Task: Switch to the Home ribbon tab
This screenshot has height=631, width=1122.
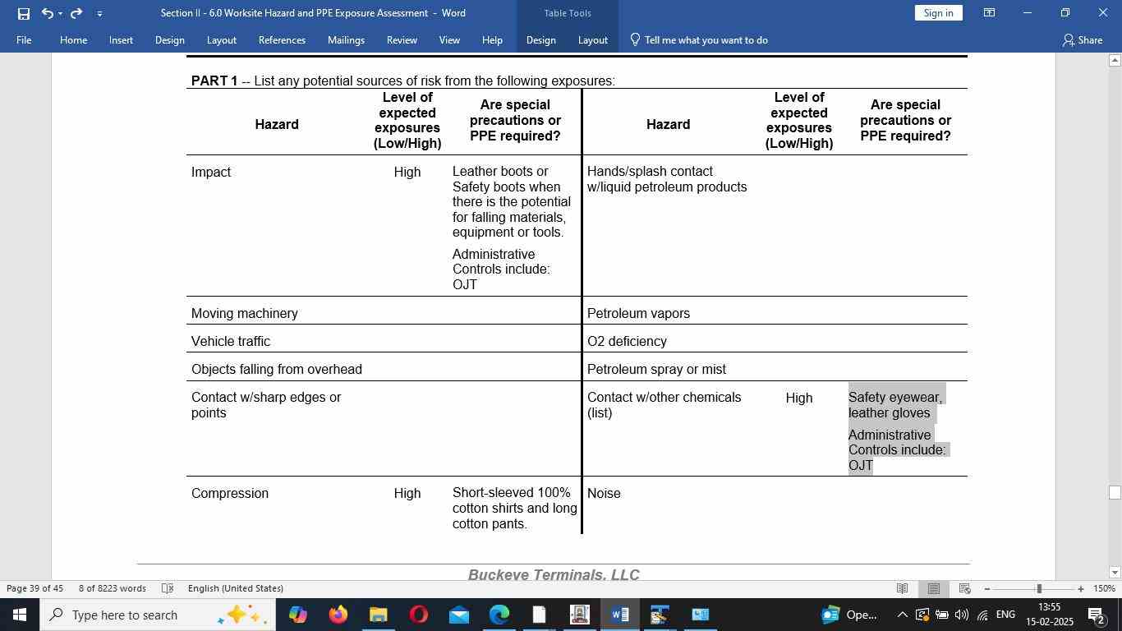Action: [73, 39]
